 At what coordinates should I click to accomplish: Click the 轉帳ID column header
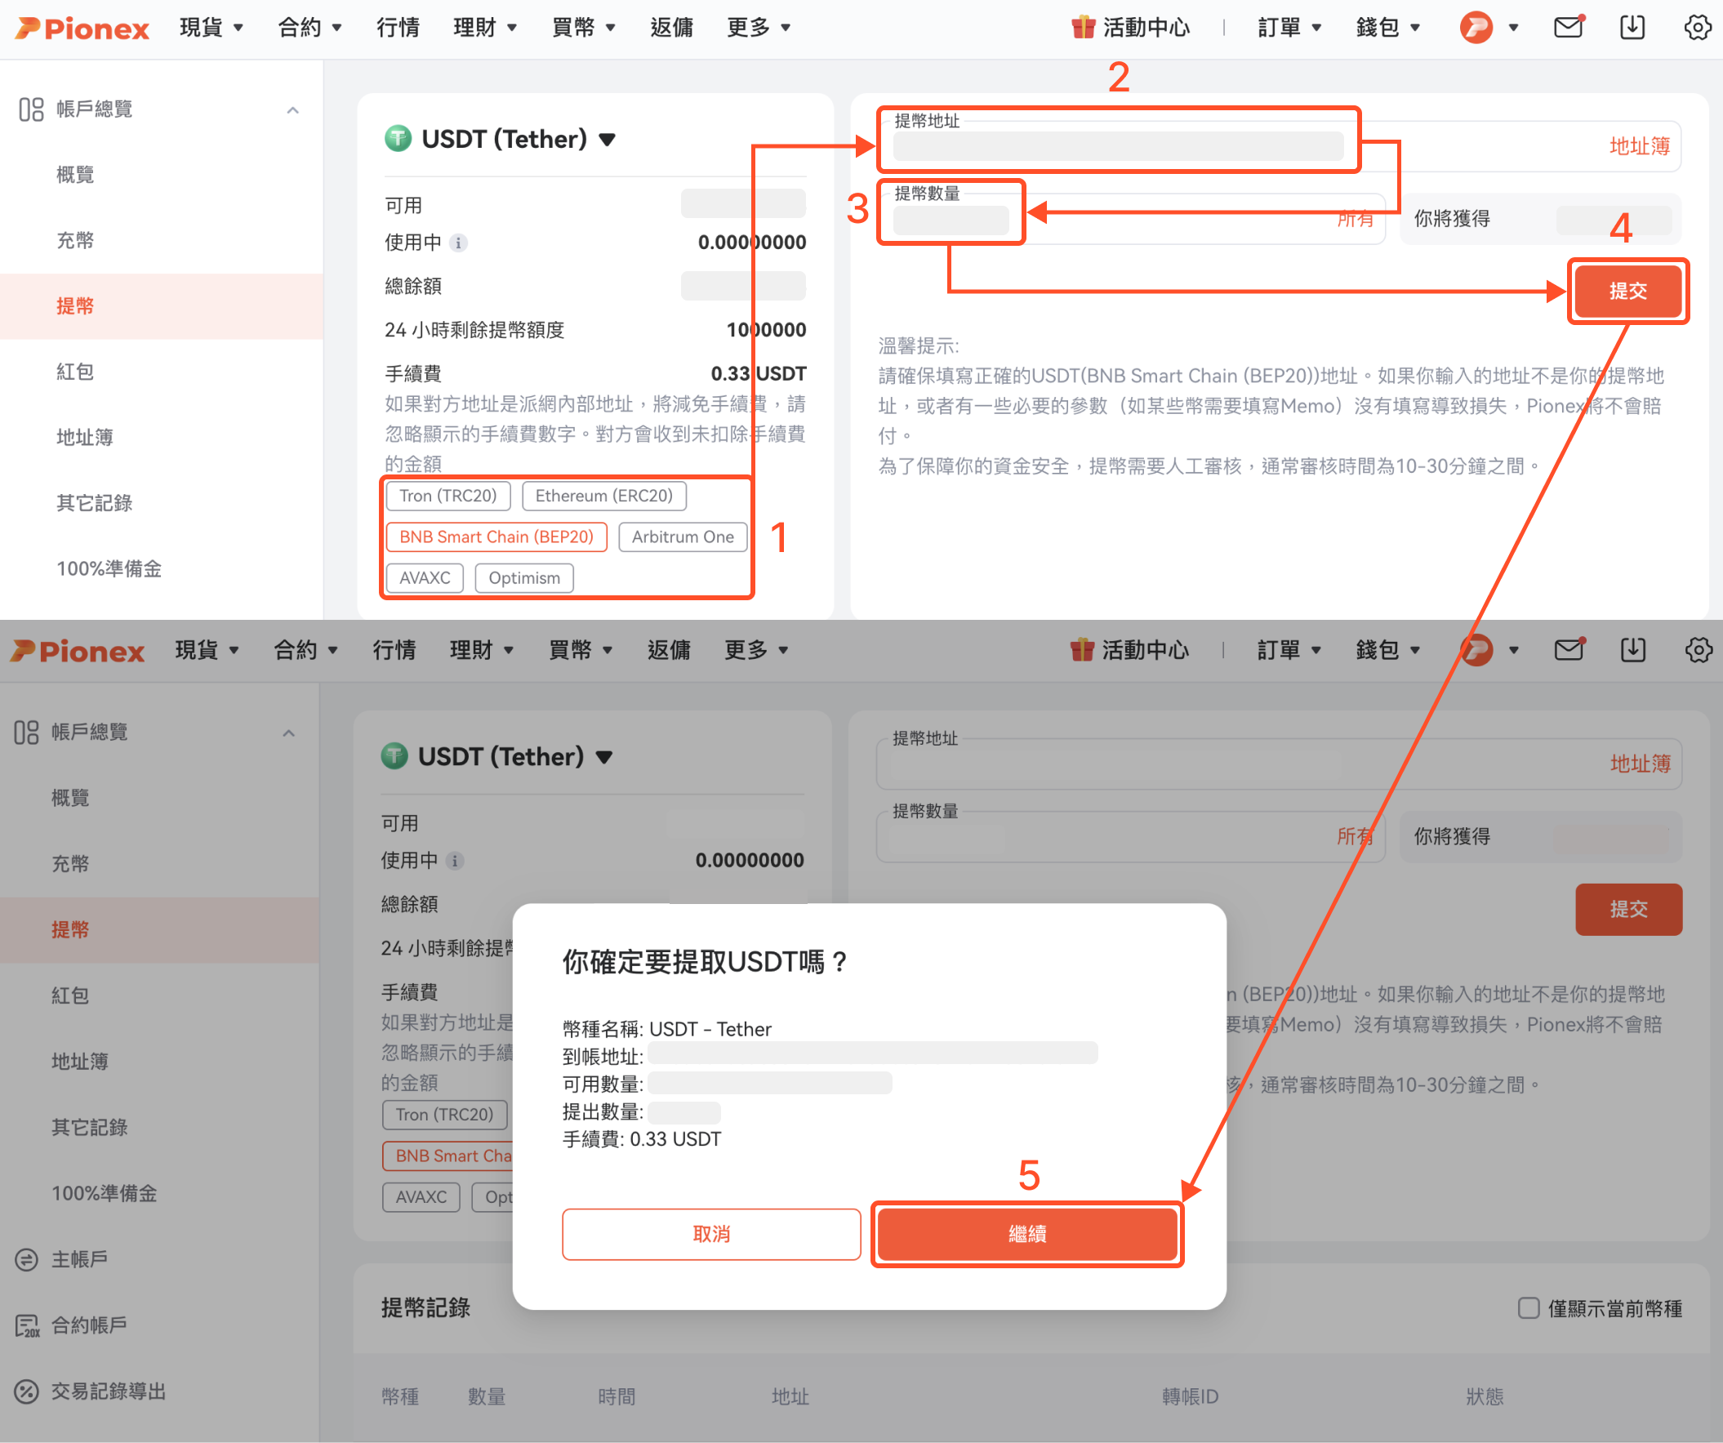point(1190,1396)
